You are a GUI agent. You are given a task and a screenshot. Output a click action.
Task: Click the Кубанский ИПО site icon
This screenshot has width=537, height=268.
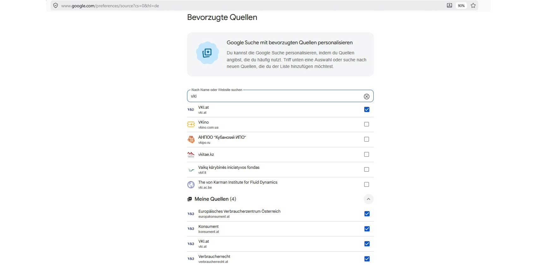191,139
